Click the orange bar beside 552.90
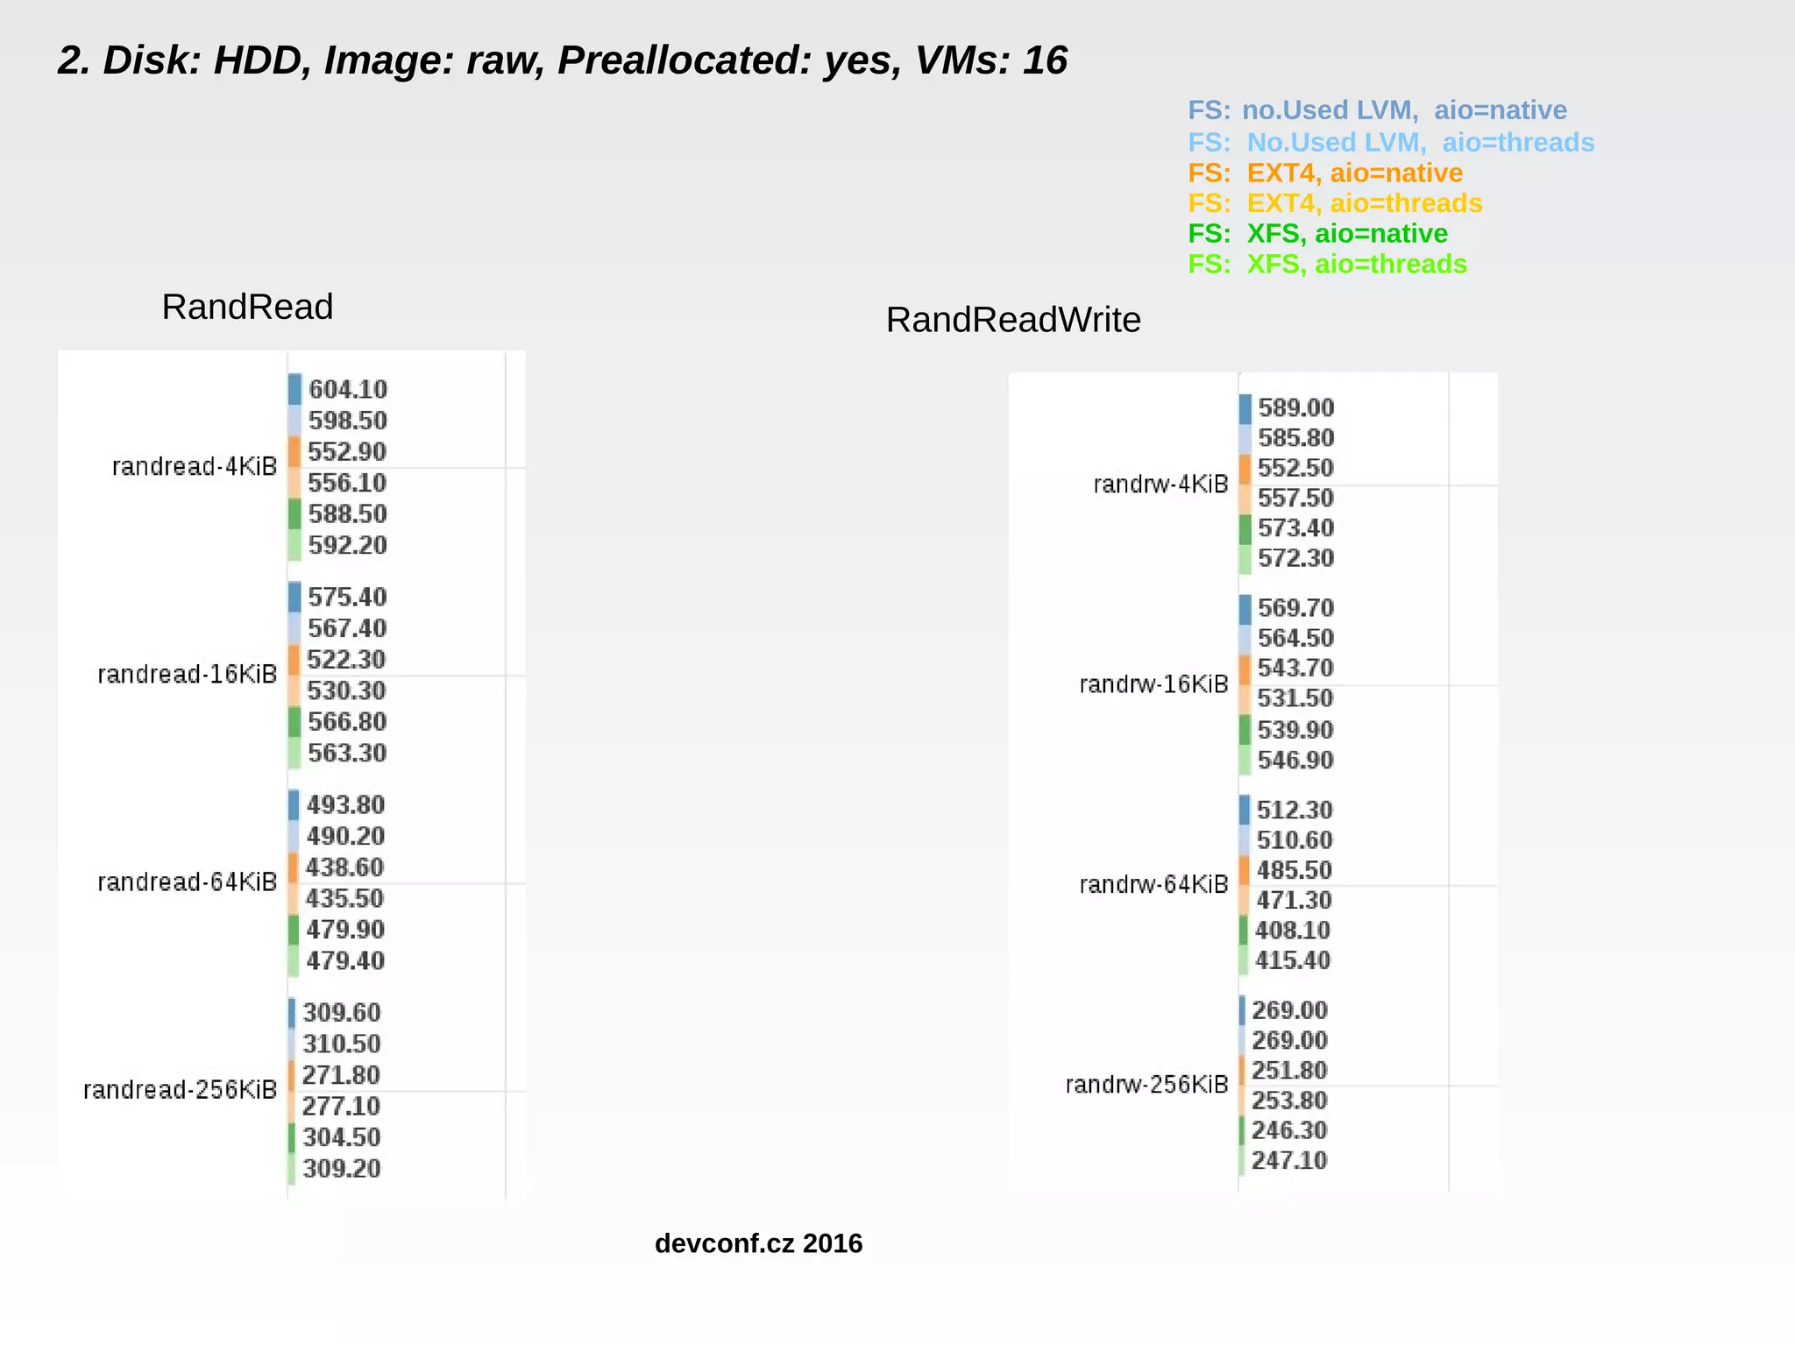 (294, 452)
